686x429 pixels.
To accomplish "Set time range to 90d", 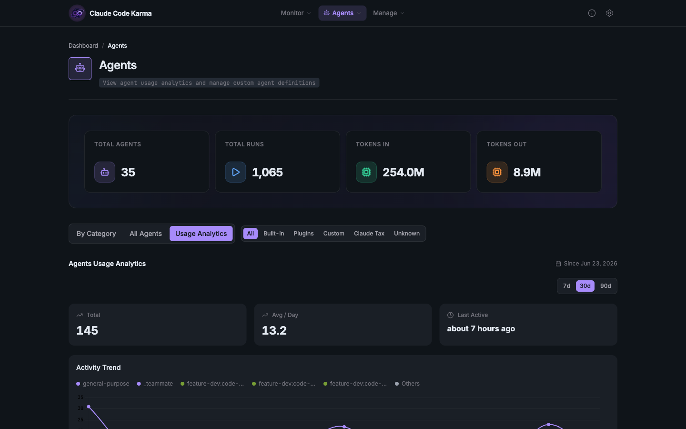I will click(605, 286).
